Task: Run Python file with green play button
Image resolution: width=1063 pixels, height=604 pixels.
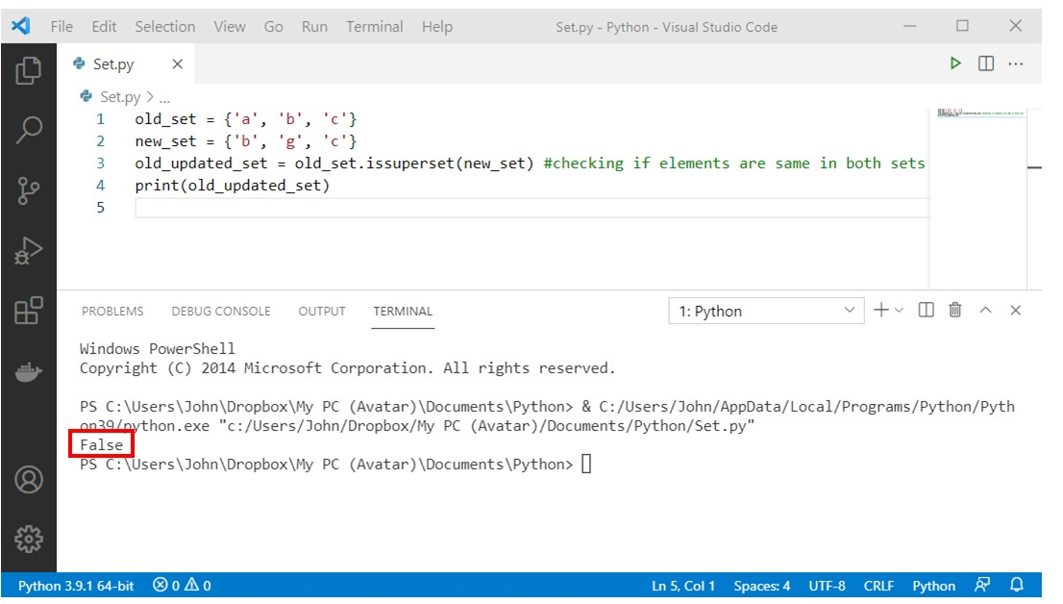Action: (x=955, y=63)
